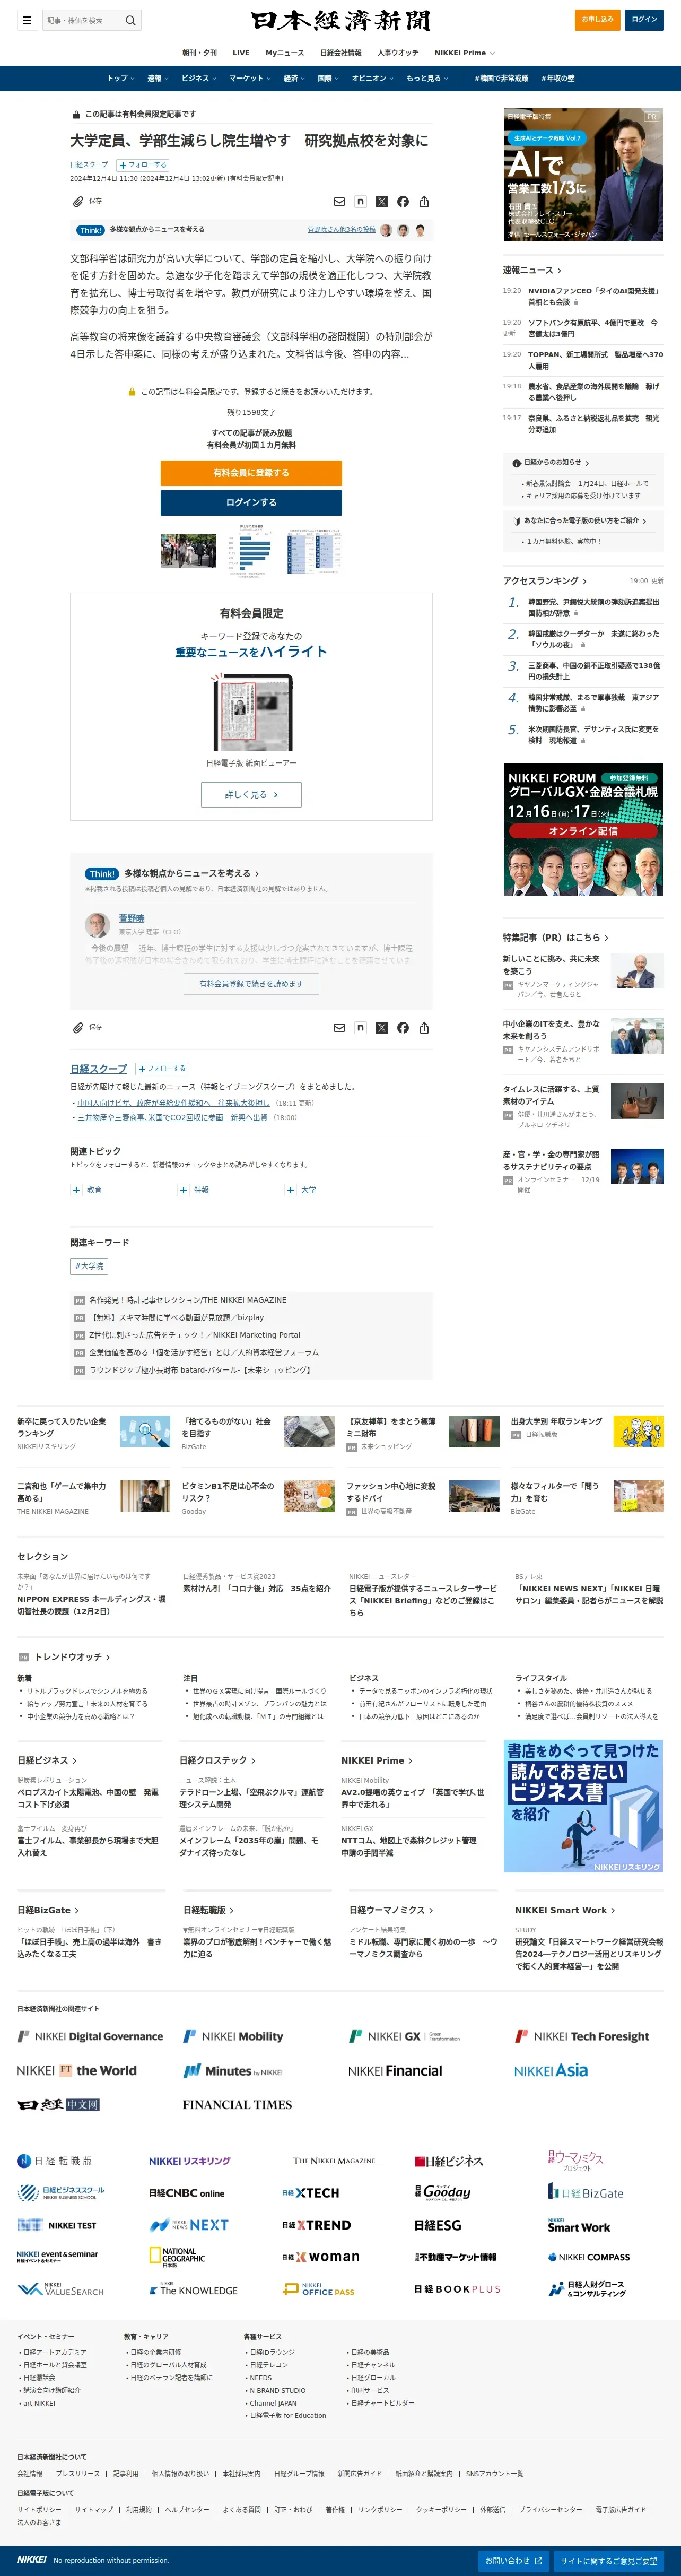Click the search input field 記事・株価を検索
The width and height of the screenshot is (681, 2576).
pos(82,20)
